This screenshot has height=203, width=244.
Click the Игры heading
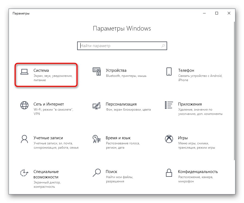click(183, 138)
